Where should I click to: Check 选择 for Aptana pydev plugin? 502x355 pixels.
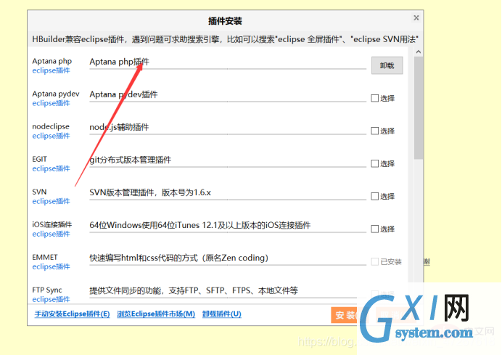374,98
